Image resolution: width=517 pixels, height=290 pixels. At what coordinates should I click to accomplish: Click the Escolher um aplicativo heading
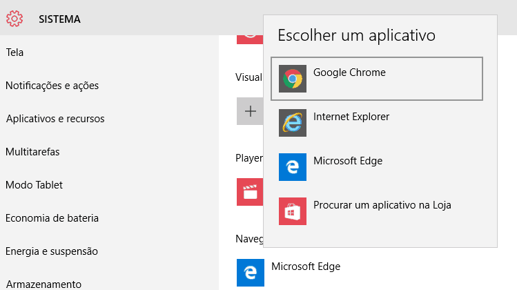point(356,35)
